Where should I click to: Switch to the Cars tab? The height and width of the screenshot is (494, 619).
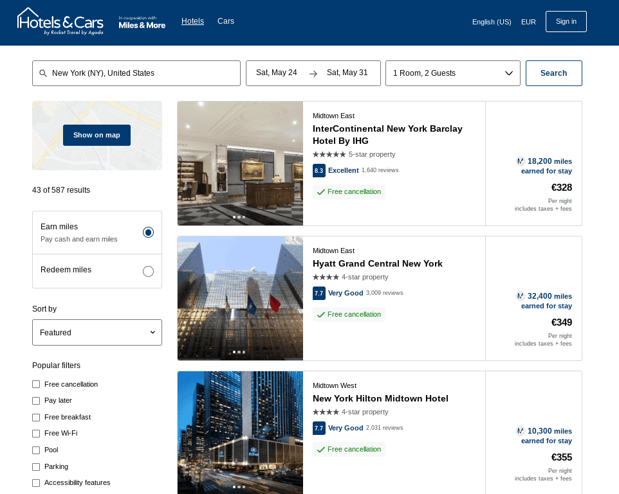click(x=226, y=21)
